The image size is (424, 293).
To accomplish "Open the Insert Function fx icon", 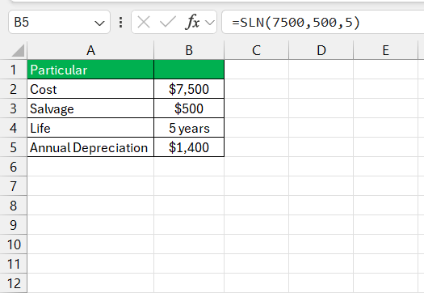I will [x=192, y=22].
